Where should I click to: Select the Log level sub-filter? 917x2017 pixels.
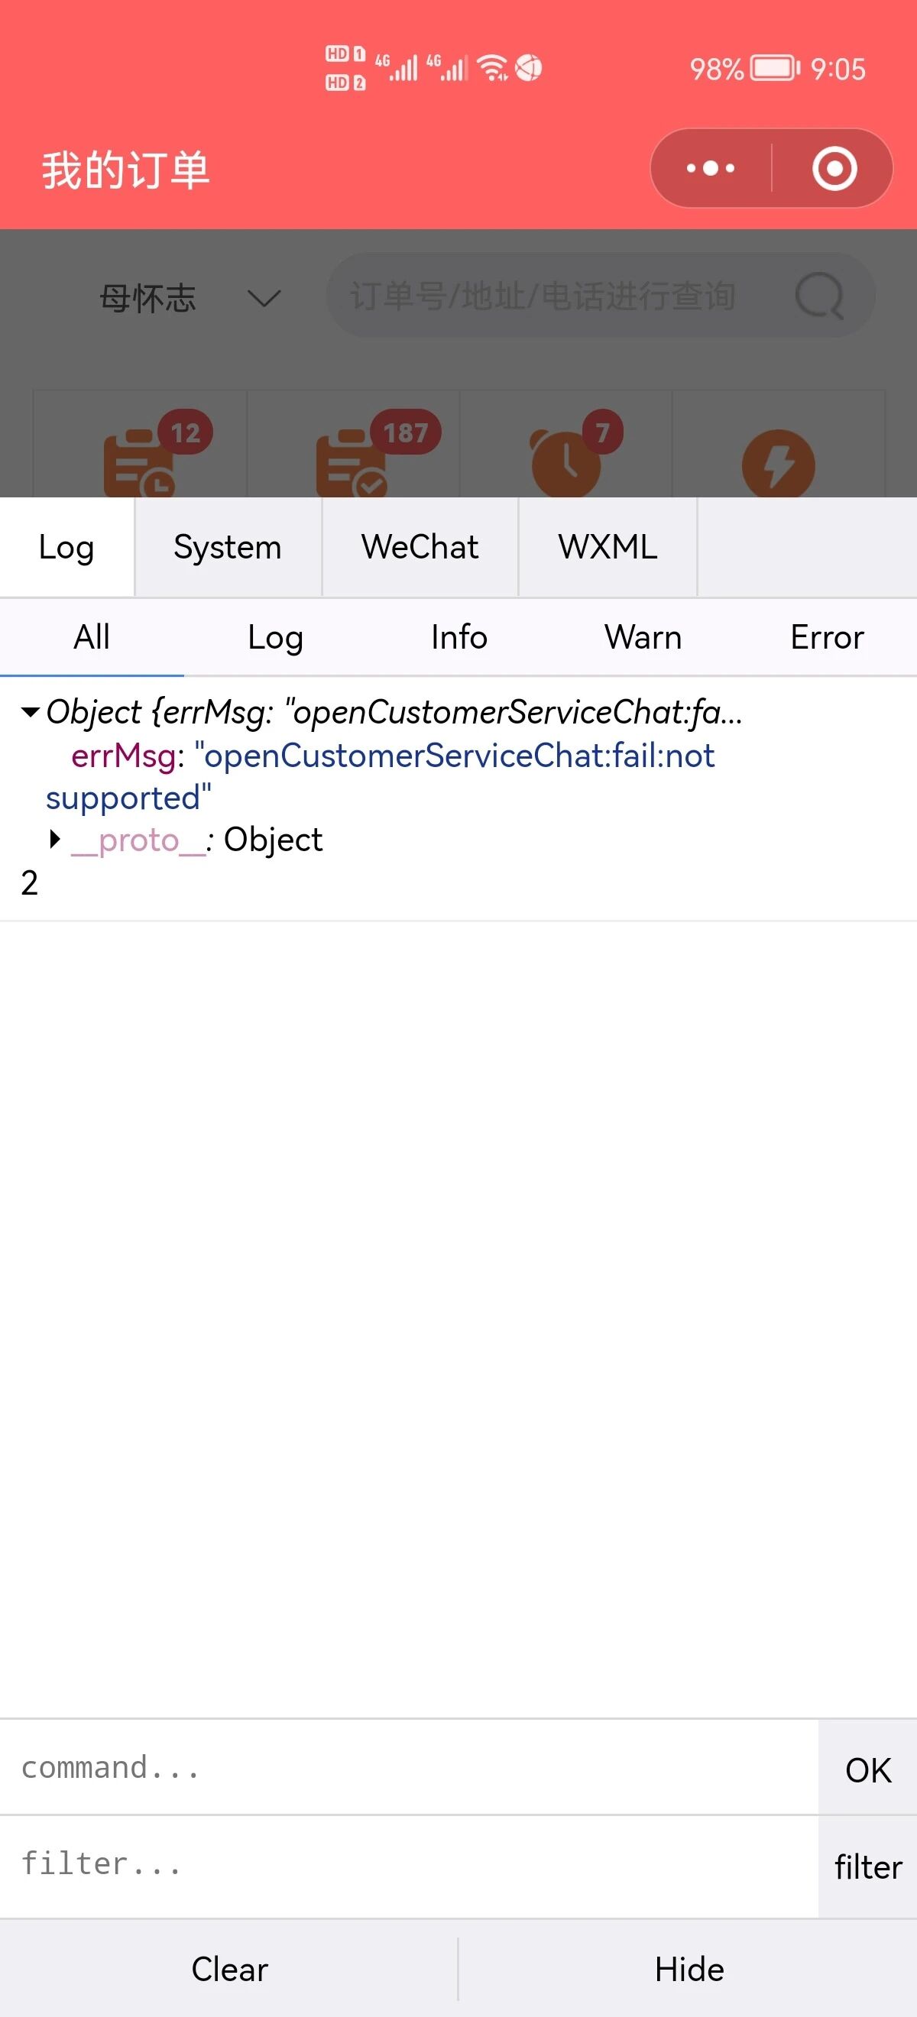276,637
